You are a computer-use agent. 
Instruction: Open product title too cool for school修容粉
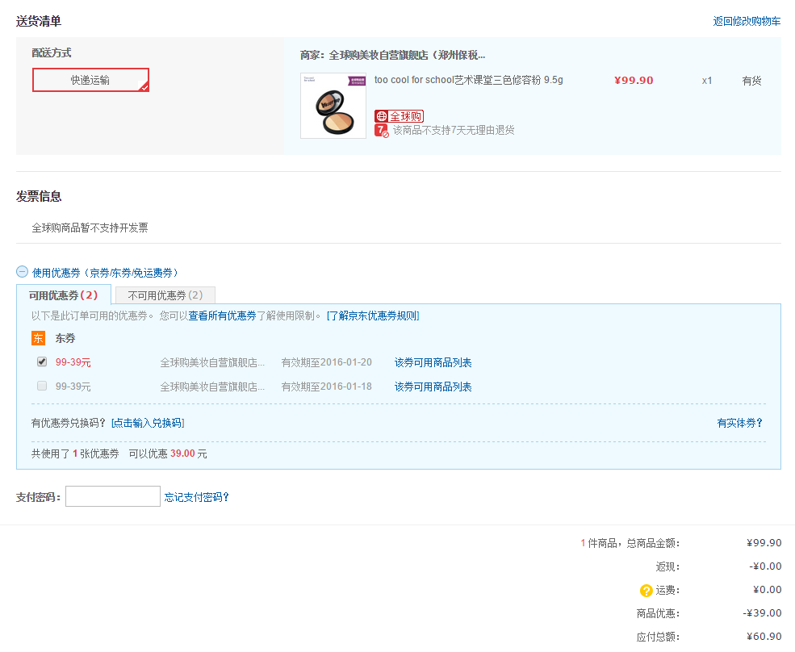tap(468, 80)
